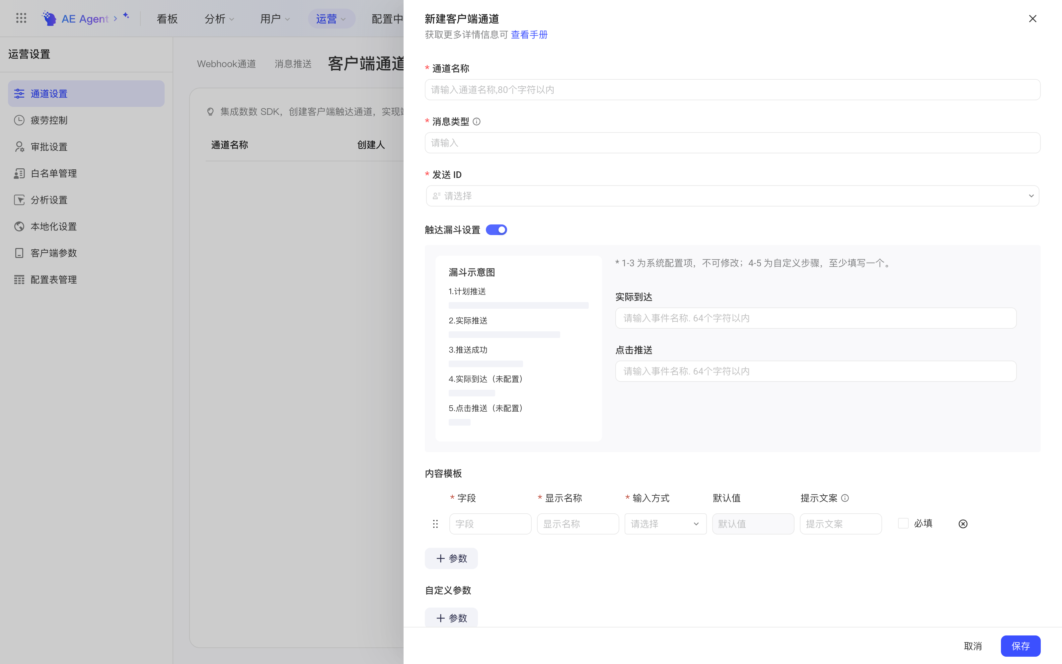Click the AE Agent logo icon

click(x=49, y=18)
